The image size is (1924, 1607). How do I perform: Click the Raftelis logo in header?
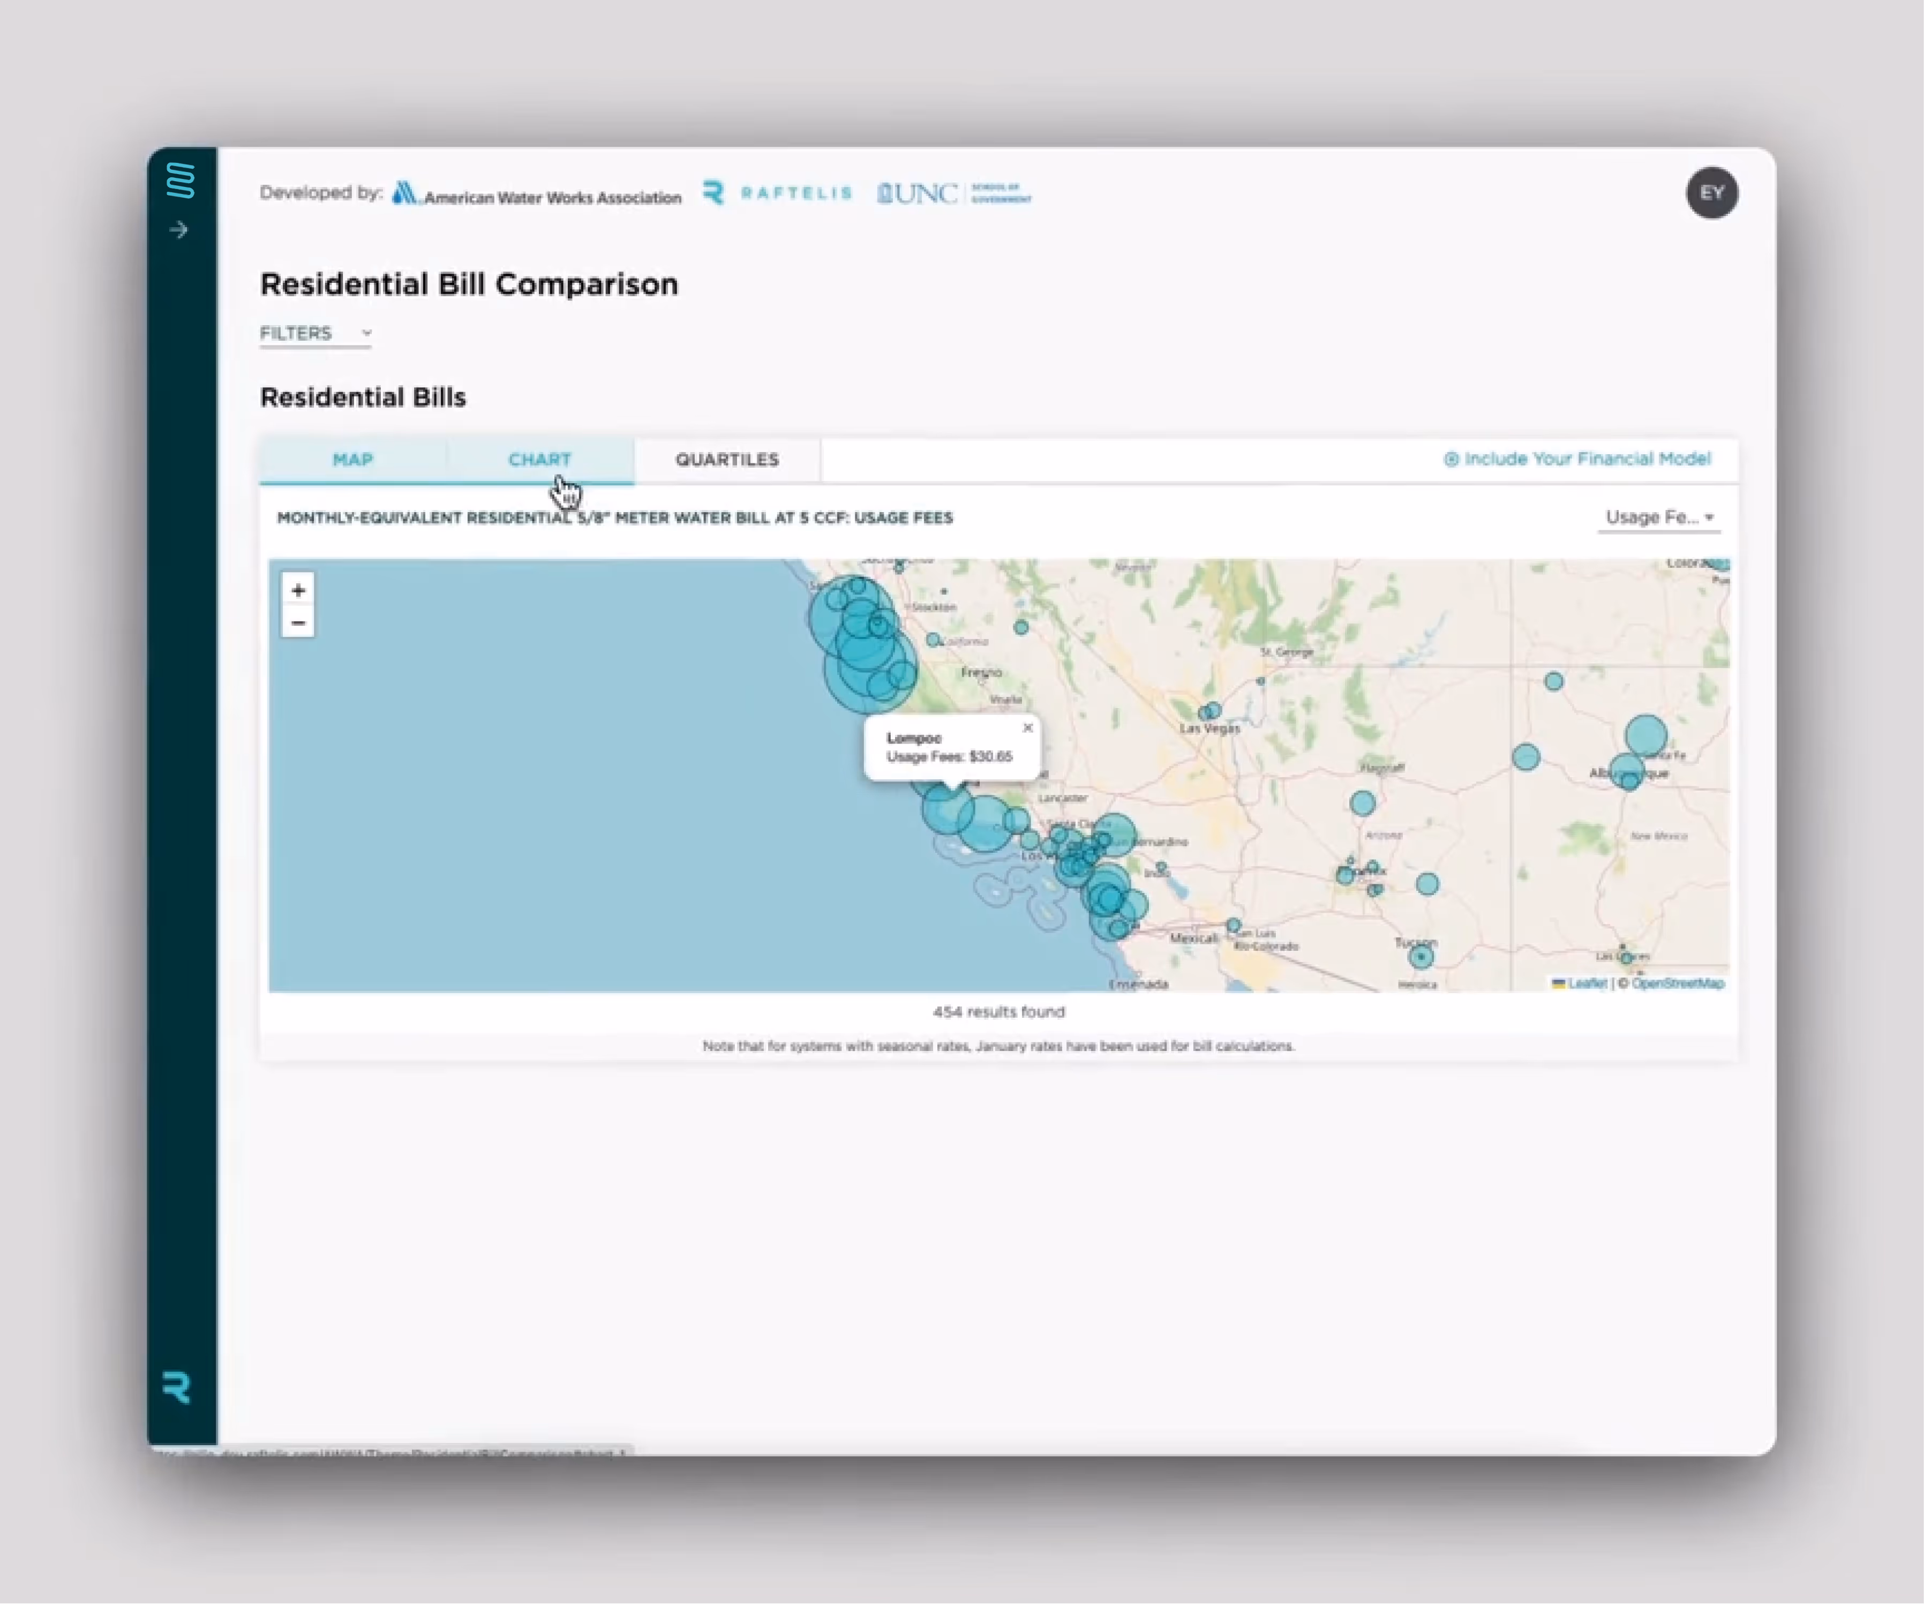777,193
